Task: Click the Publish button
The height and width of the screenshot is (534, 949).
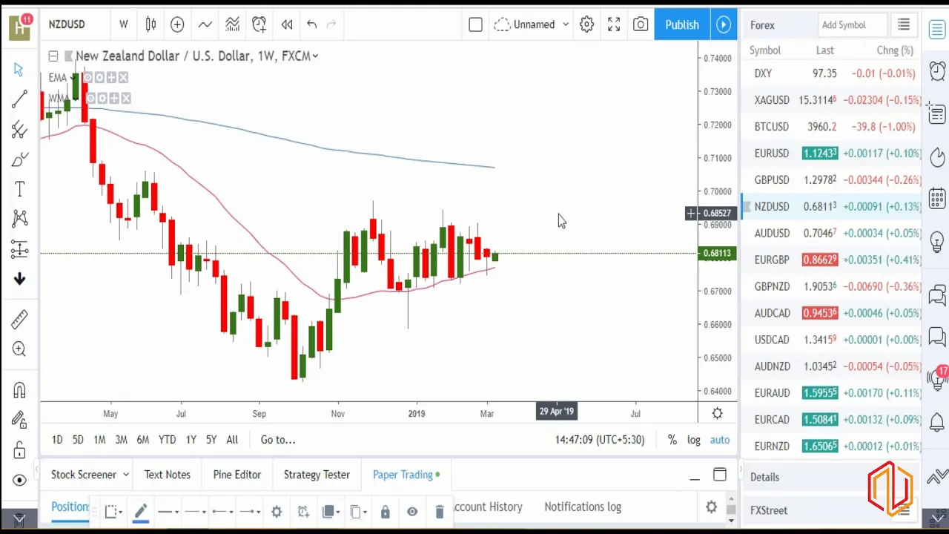Action: (682, 24)
